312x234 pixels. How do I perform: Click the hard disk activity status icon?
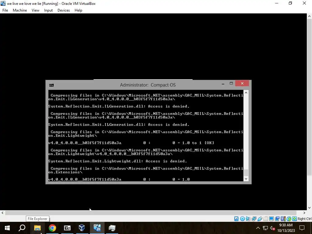[236, 219]
